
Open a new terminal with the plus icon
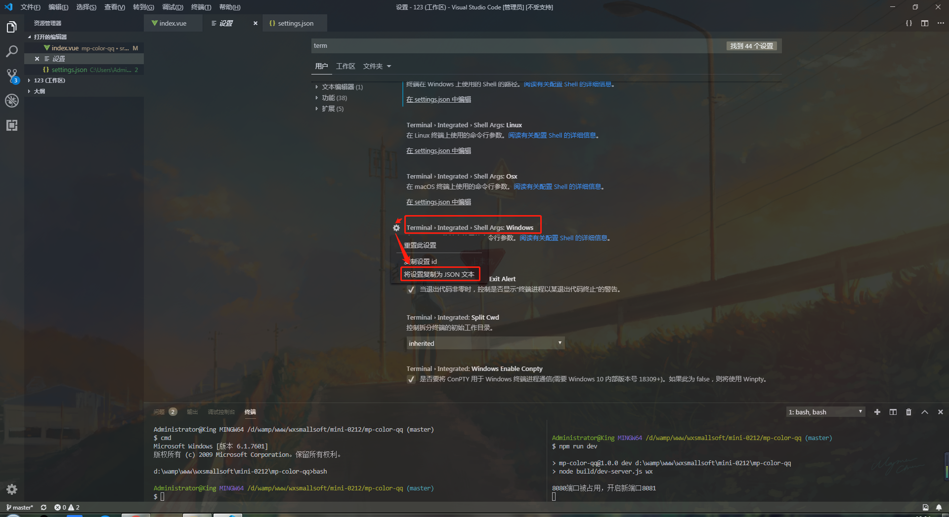877,412
